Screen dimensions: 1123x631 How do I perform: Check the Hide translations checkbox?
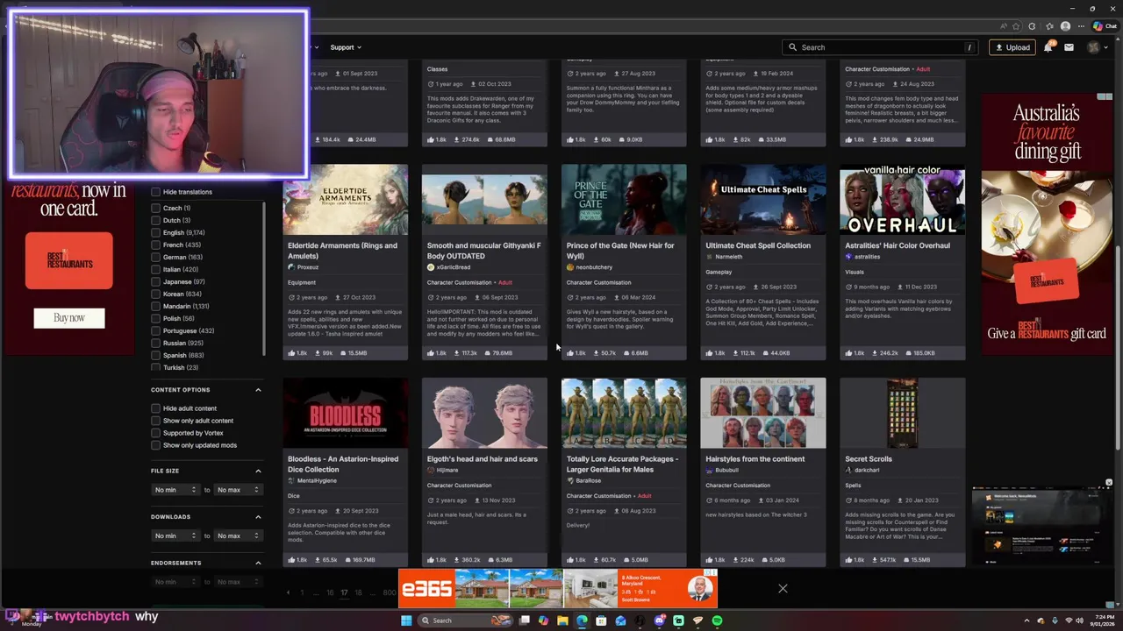click(155, 192)
